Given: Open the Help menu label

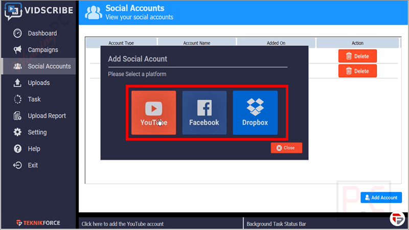Looking at the screenshot, I should coord(34,149).
